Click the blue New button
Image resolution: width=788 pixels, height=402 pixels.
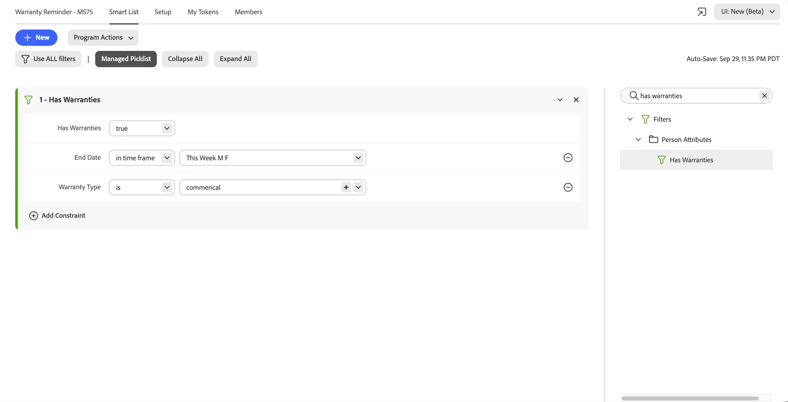pyautogui.click(x=36, y=38)
